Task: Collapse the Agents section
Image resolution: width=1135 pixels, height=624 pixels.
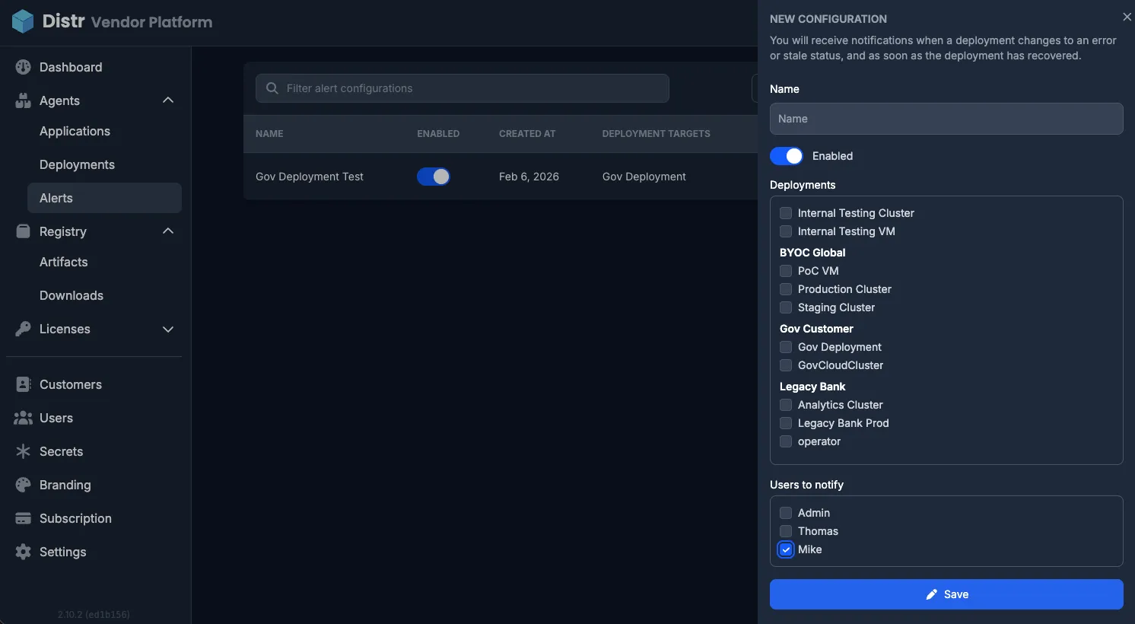Action: click(x=167, y=100)
